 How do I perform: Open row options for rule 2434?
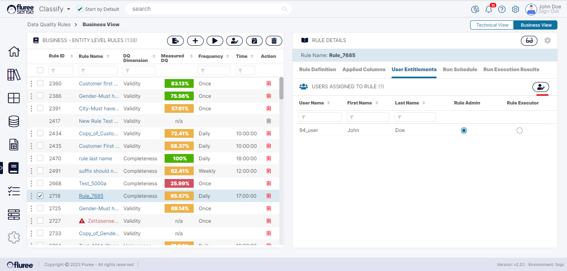tap(31, 134)
